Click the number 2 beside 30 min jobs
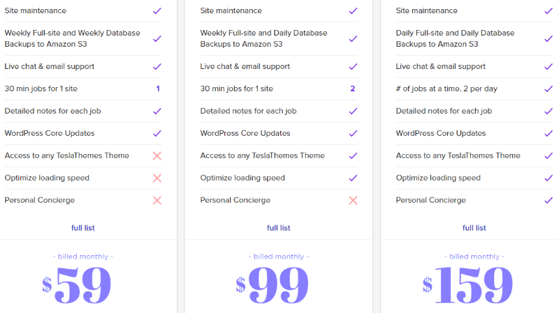 pyautogui.click(x=353, y=89)
